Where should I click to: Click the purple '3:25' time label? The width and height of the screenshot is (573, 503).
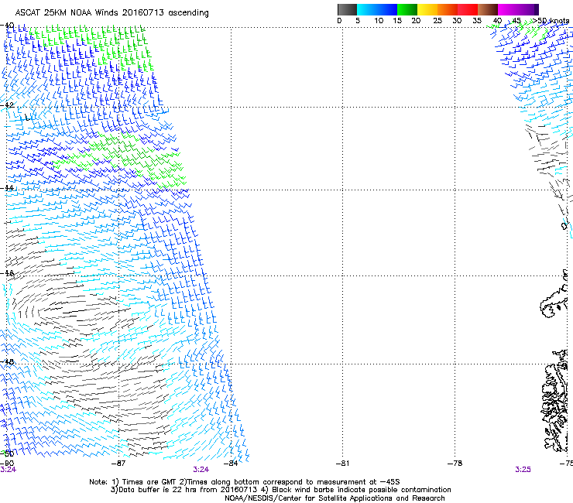point(523,470)
